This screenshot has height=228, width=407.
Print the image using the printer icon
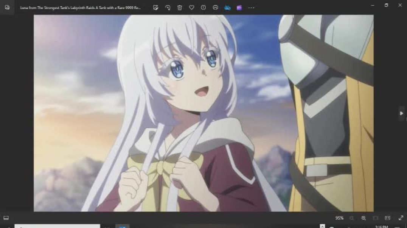click(216, 8)
